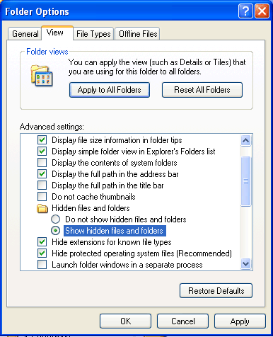This screenshot has height=337, width=273.
Task: Click the scrollbar down arrow
Action: click(245, 263)
